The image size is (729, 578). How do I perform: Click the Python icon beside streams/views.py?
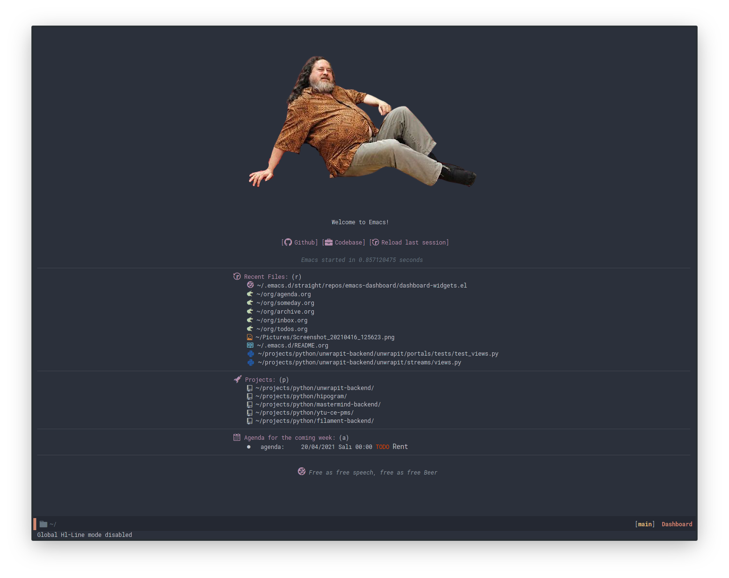tap(251, 362)
